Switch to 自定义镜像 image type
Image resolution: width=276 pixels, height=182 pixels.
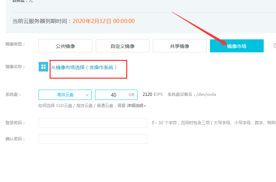(122, 46)
